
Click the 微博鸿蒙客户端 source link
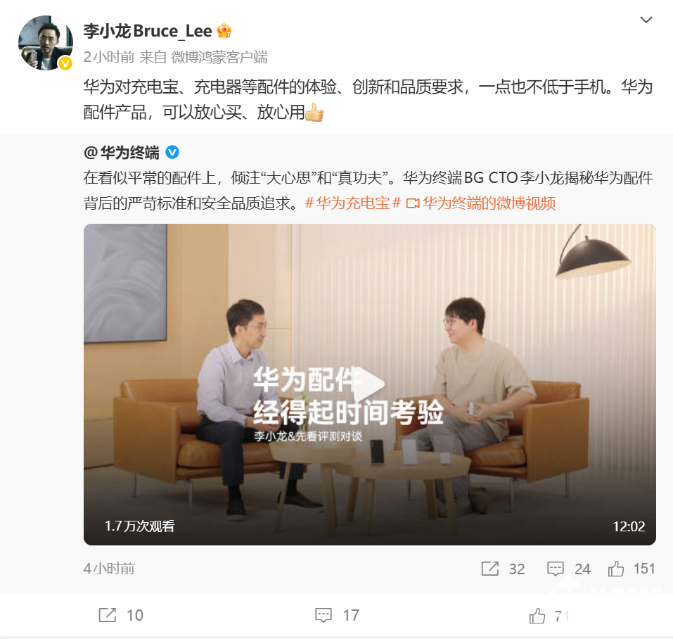point(219,57)
